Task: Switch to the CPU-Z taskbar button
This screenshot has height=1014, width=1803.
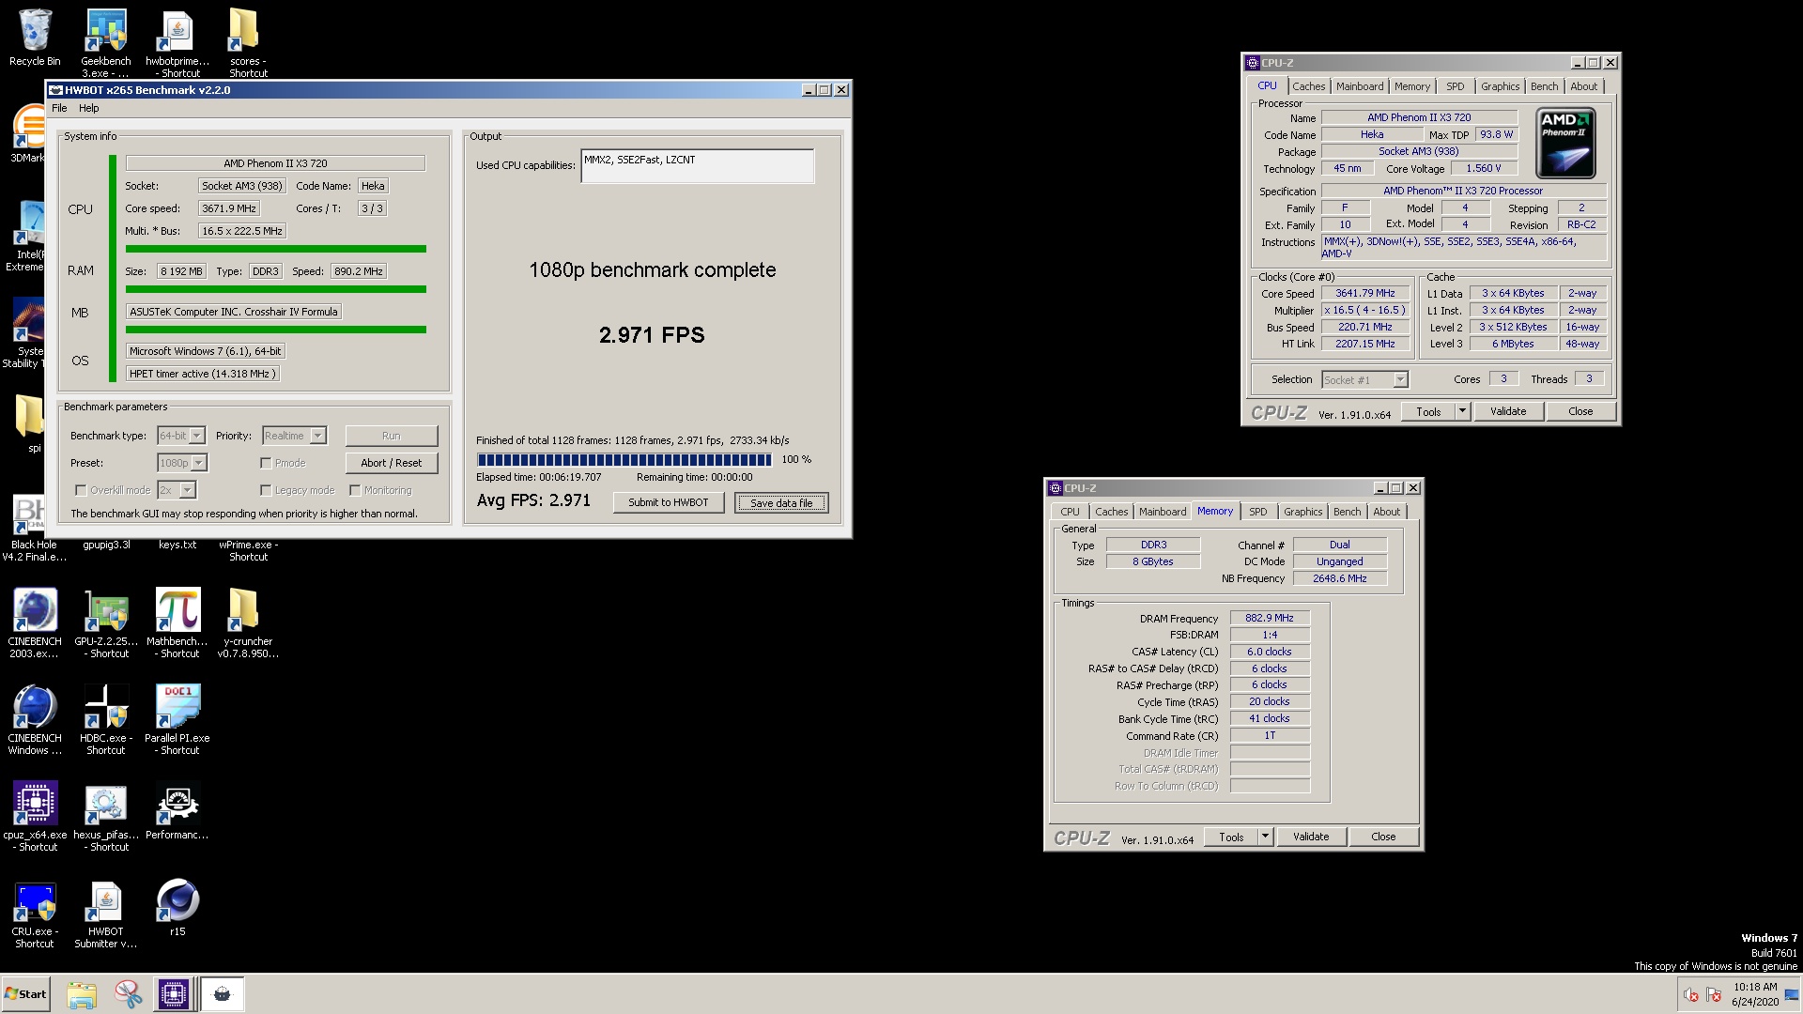Action: 174,994
